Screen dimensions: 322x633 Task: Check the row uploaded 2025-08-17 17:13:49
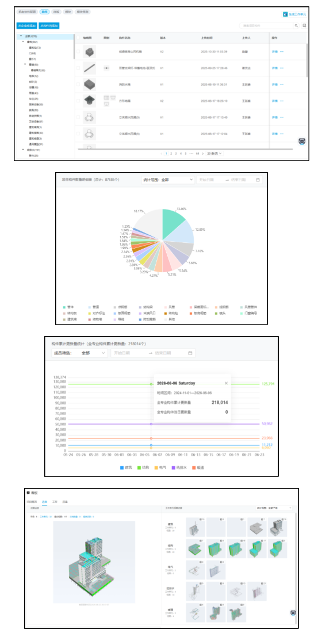click(x=78, y=117)
